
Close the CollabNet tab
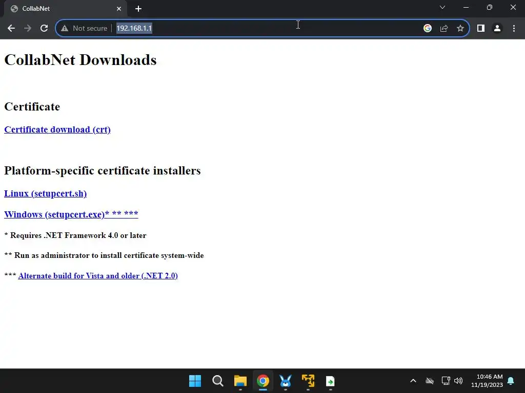pos(119,9)
